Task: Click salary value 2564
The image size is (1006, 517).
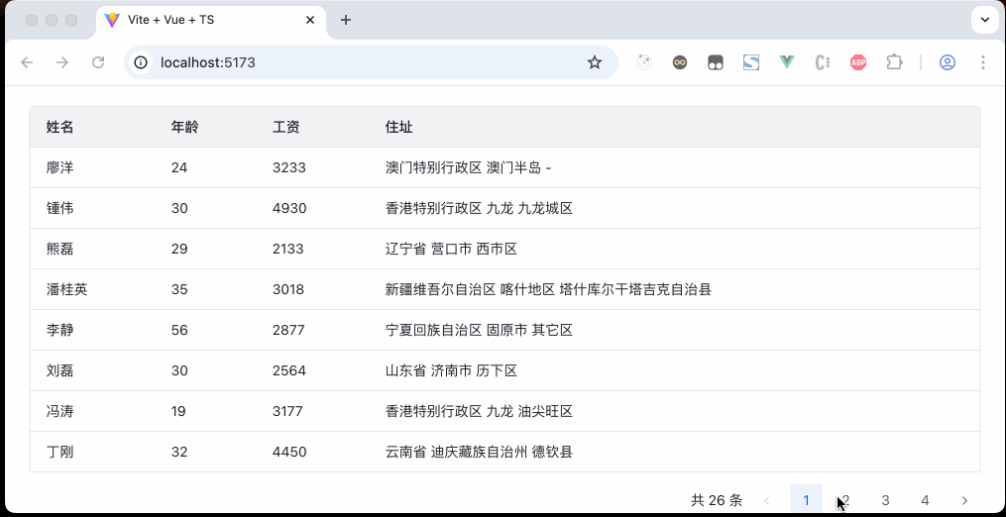Action: [289, 370]
